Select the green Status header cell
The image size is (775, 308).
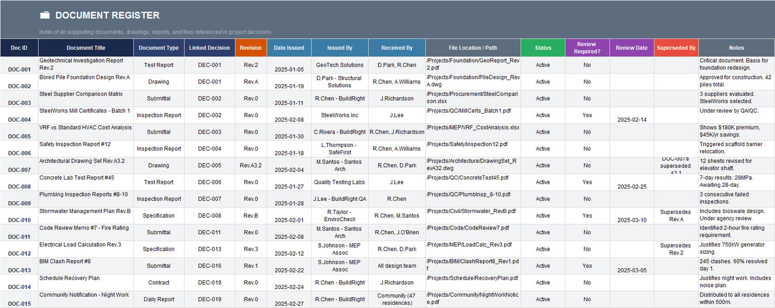point(543,47)
